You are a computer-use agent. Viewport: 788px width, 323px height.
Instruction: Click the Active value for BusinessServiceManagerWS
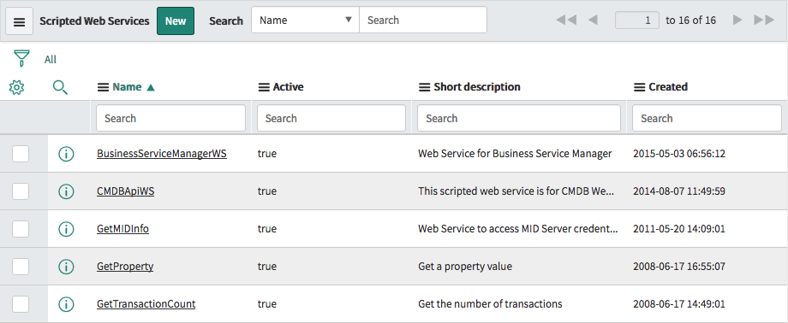point(267,154)
